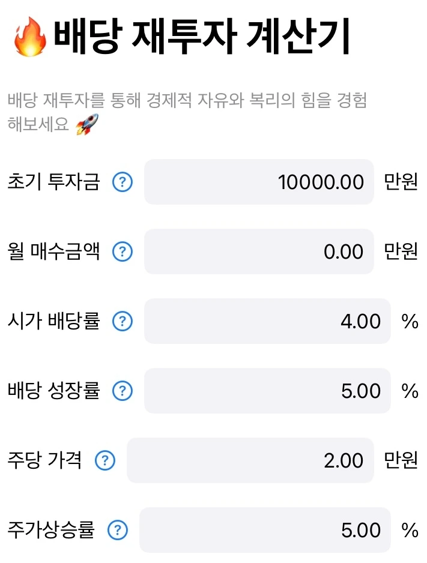Edit the 배당 성장률 input field
Image resolution: width=427 pixels, height=563 pixels.
(267, 391)
